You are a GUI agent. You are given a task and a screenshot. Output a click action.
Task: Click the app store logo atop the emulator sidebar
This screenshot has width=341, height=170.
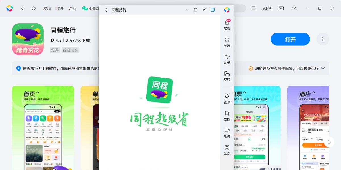[x=227, y=10]
